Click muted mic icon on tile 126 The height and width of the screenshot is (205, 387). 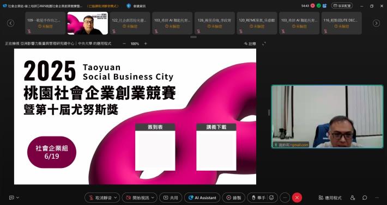click(x=198, y=31)
